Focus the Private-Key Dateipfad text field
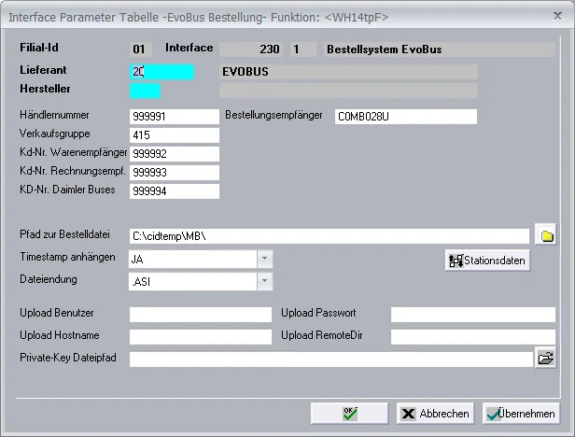 [x=331, y=359]
